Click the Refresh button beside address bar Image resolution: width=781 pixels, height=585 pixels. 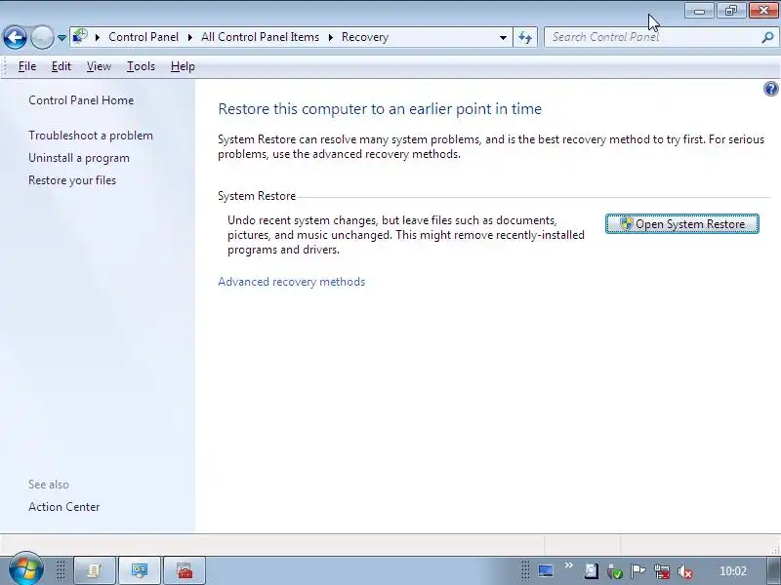[525, 37]
